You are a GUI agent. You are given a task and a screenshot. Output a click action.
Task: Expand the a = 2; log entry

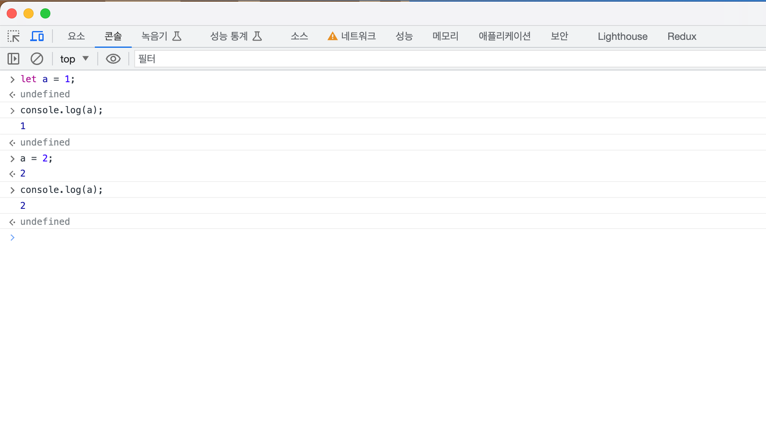[x=12, y=159]
